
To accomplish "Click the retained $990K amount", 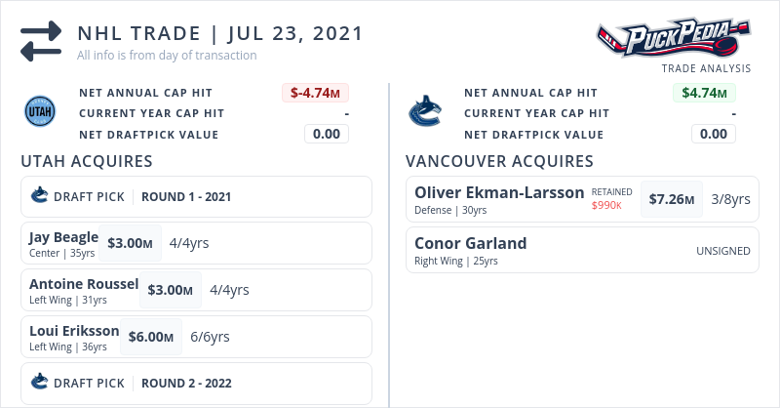I will pos(606,206).
